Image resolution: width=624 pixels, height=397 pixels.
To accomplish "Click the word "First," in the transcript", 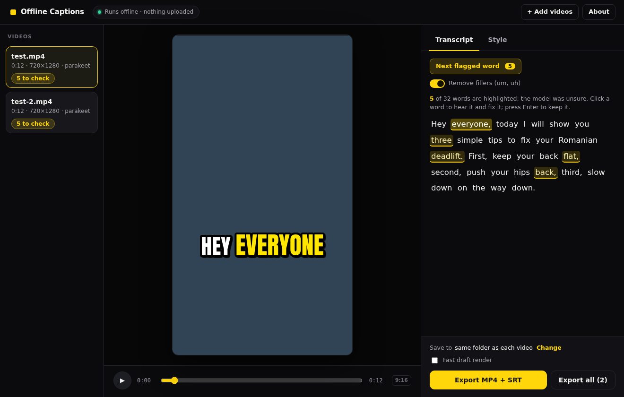I will 478,156.
